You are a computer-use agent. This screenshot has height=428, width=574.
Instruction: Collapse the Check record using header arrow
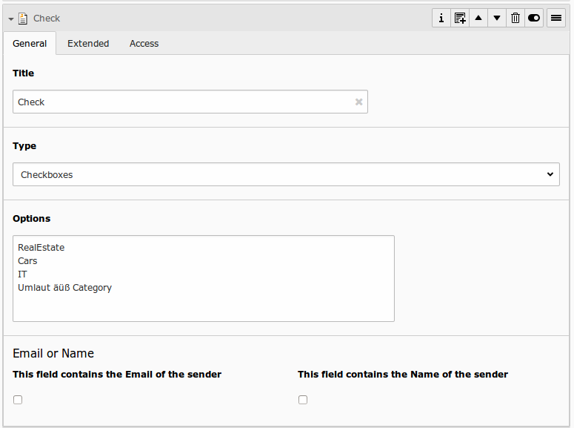pos(11,19)
